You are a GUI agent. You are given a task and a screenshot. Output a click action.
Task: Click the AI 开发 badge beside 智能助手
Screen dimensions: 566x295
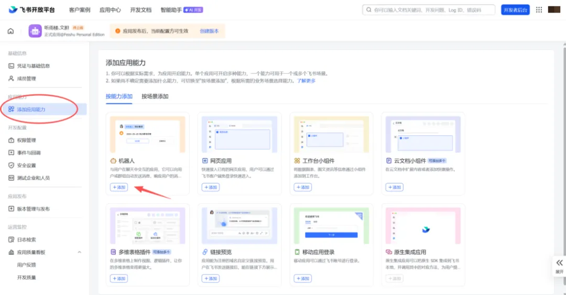pyautogui.click(x=193, y=10)
